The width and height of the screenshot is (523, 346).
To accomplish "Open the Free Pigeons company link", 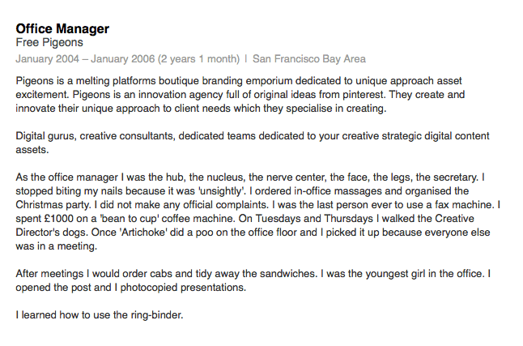I will click(x=49, y=43).
